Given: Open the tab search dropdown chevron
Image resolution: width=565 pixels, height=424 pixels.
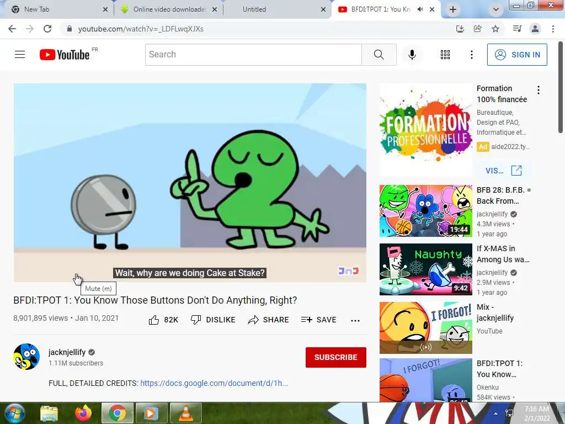Looking at the screenshot, I should coord(496,9).
